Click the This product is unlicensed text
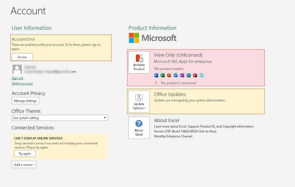Viewport: 295px width, 187px height. pyautogui.click(x=178, y=83)
